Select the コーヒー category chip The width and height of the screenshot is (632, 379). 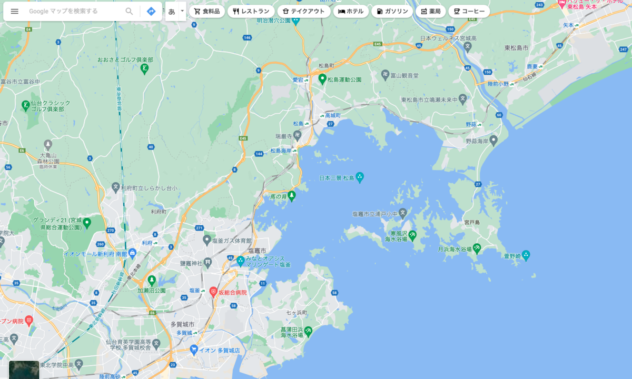coord(469,11)
